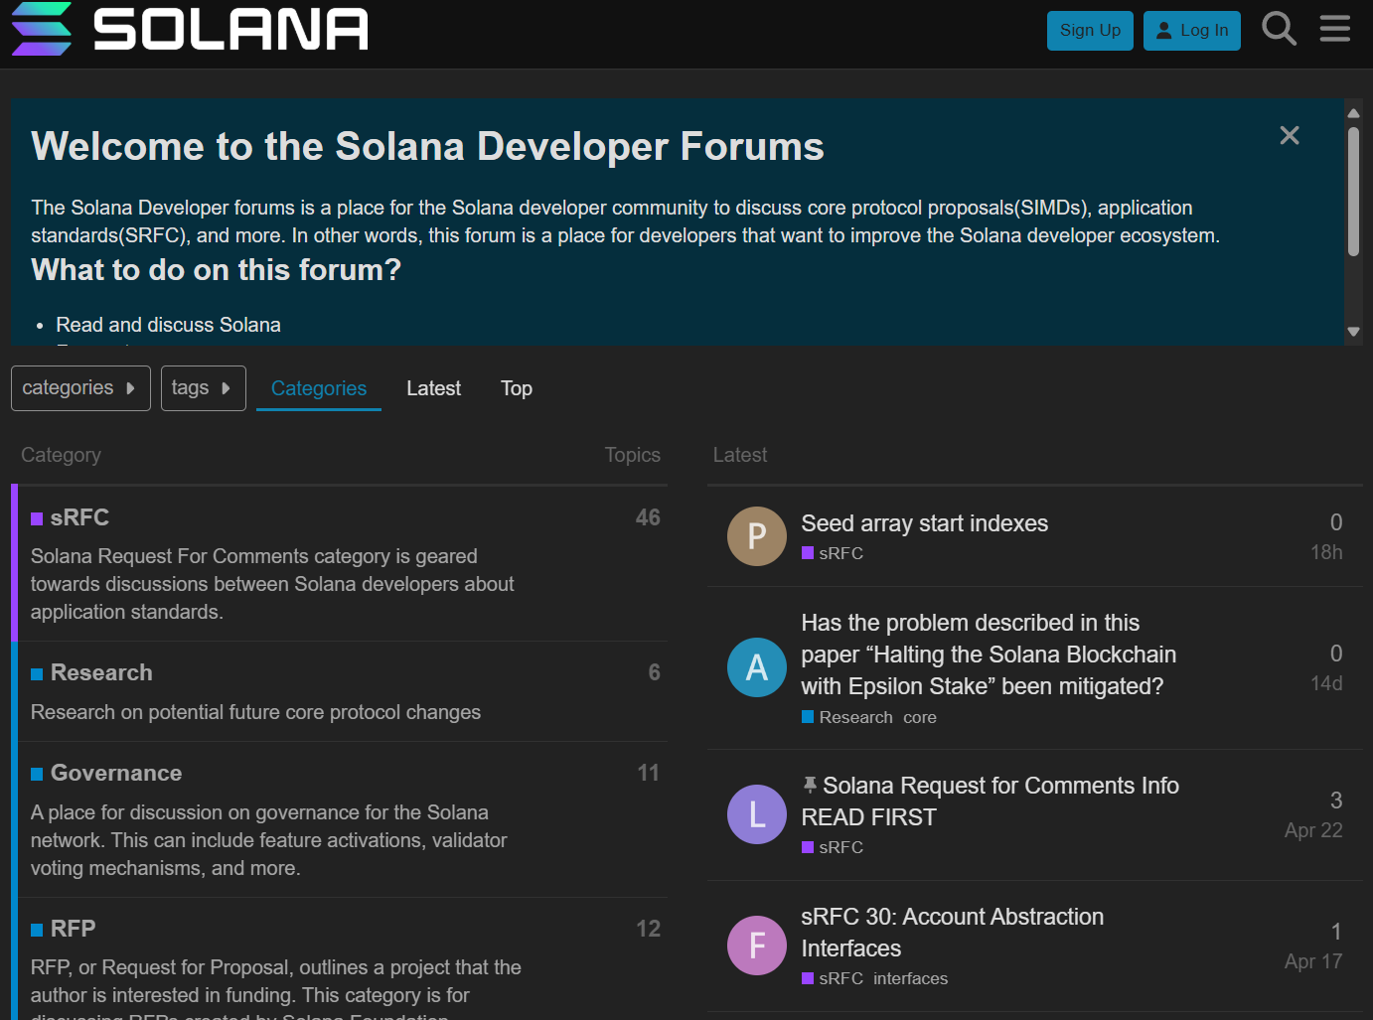Viewport: 1373px width, 1020px height.
Task: Expand the tags dropdown
Action: pos(204,388)
